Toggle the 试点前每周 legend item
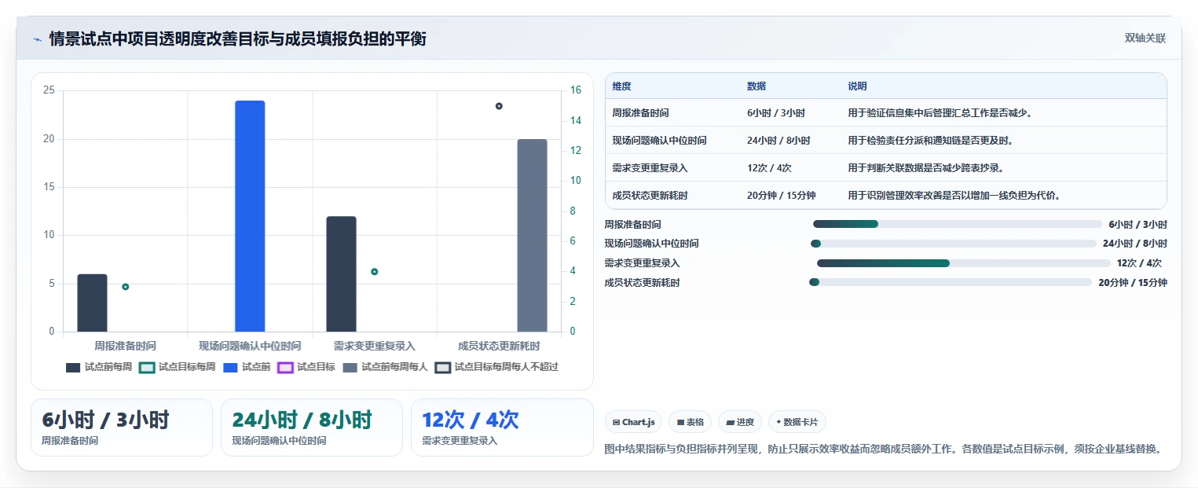Screen dimensions: 1198x488 [x=99, y=367]
